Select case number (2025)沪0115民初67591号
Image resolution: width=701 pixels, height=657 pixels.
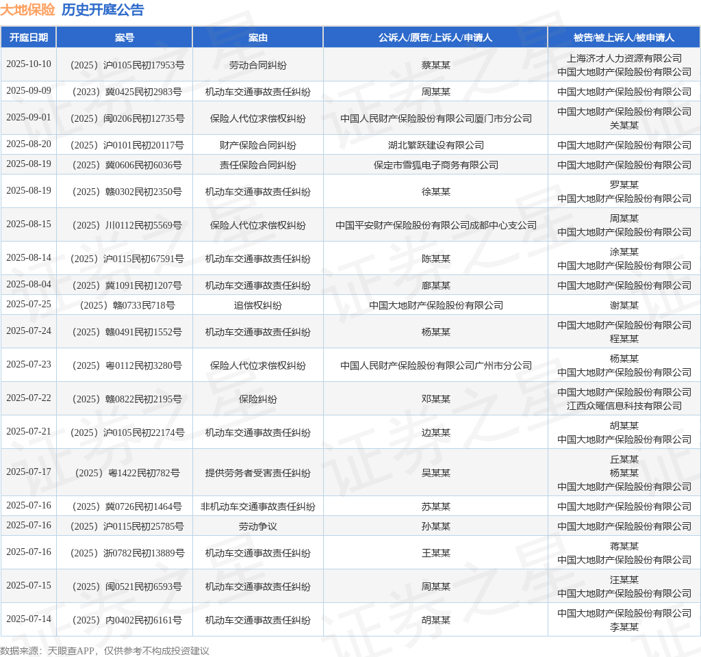(127, 259)
